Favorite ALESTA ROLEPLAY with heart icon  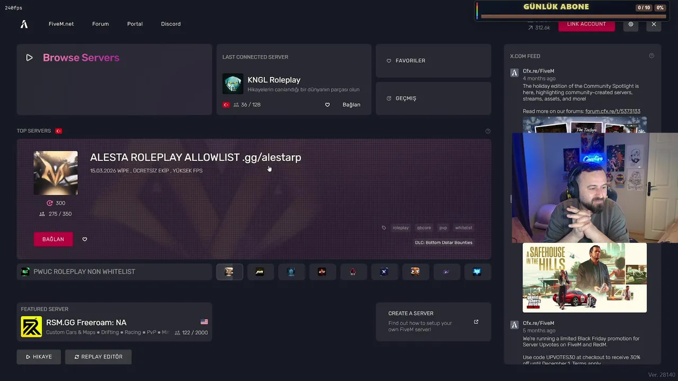pos(85,239)
